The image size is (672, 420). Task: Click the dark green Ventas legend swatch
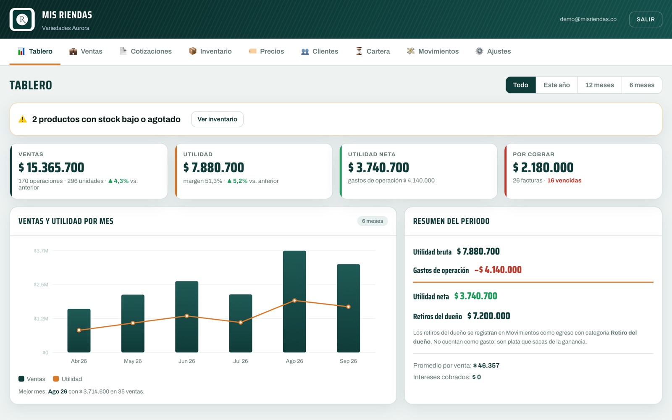click(x=21, y=379)
